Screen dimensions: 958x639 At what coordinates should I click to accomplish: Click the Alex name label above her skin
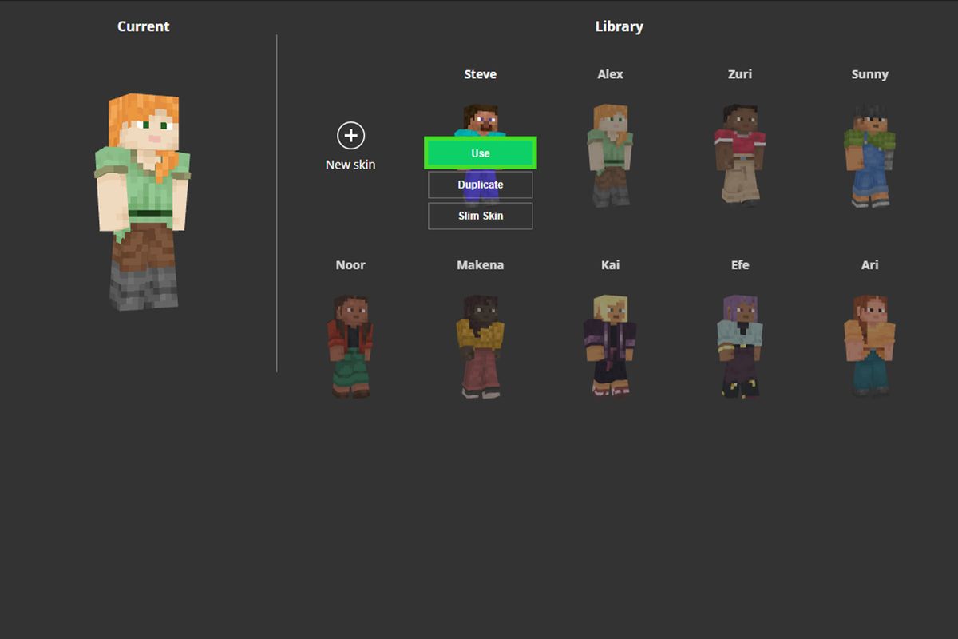pos(610,73)
